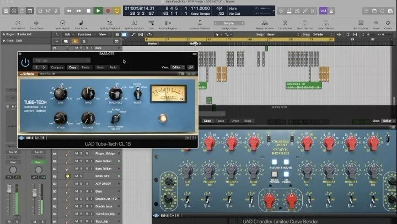
Task: Open the LCD display mode dropdown arrow
Action: click(x=273, y=11)
